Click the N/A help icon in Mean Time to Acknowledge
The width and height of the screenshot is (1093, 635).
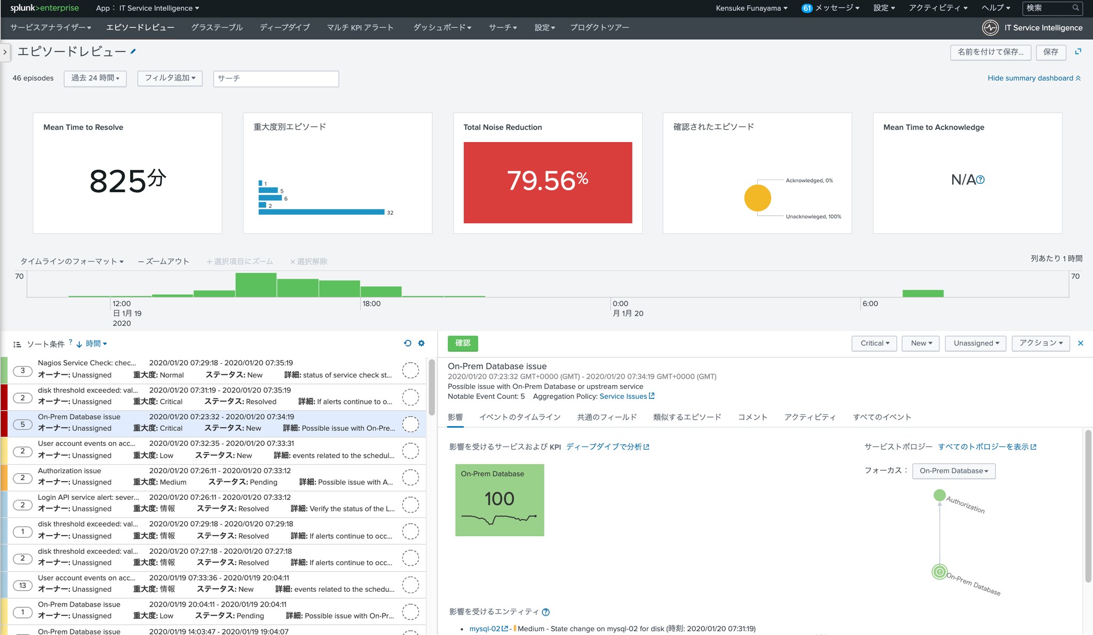pyautogui.click(x=980, y=180)
